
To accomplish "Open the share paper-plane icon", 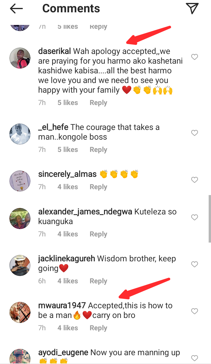I will (x=192, y=8).
